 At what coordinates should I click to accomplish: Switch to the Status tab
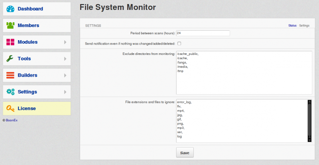(x=292, y=25)
